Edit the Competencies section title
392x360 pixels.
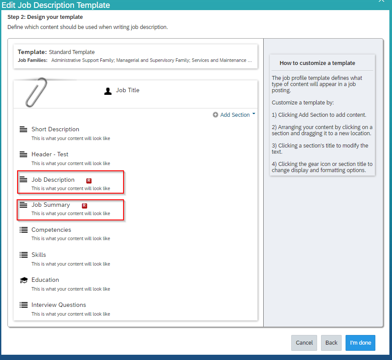51,230
